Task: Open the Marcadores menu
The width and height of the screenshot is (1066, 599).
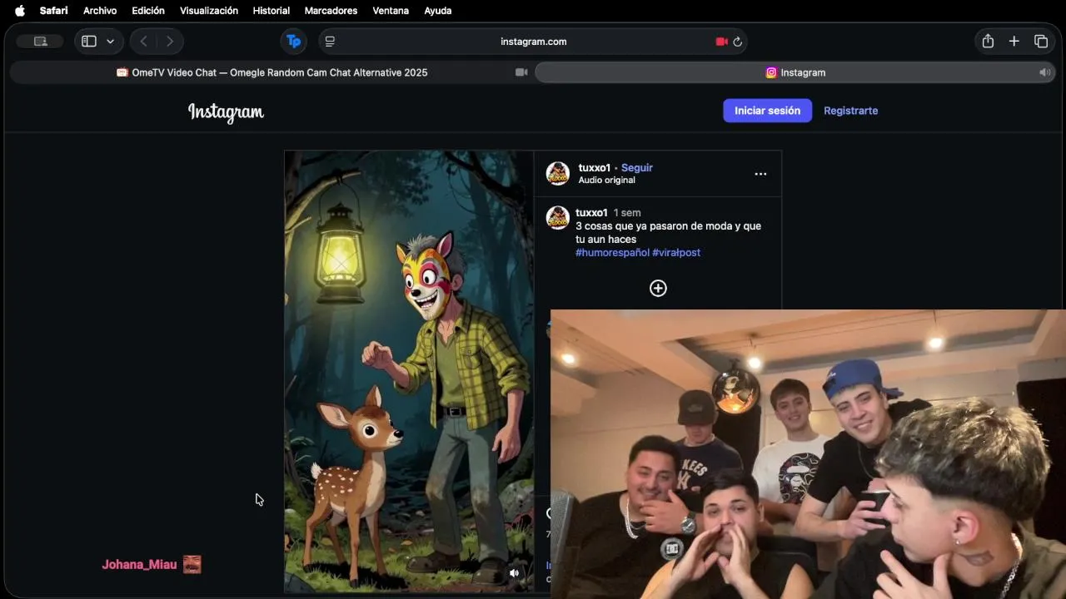Action: pos(331,11)
